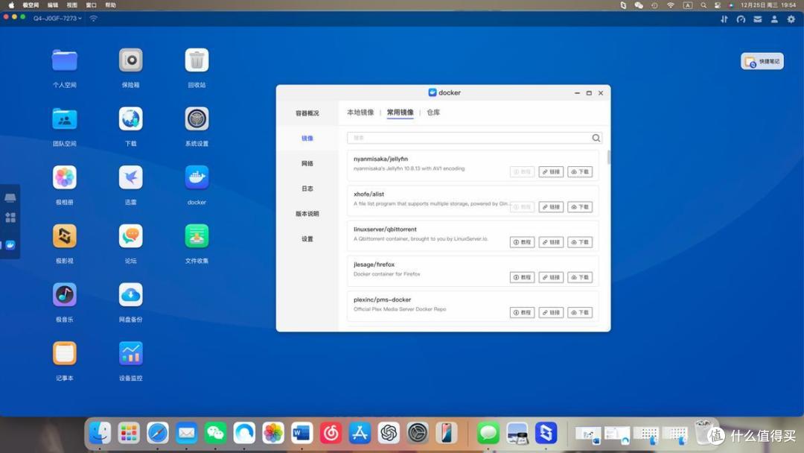804x453 pixels.
Task: Click 下载 for nyanmisaka/jellyfin
Action: click(x=580, y=172)
